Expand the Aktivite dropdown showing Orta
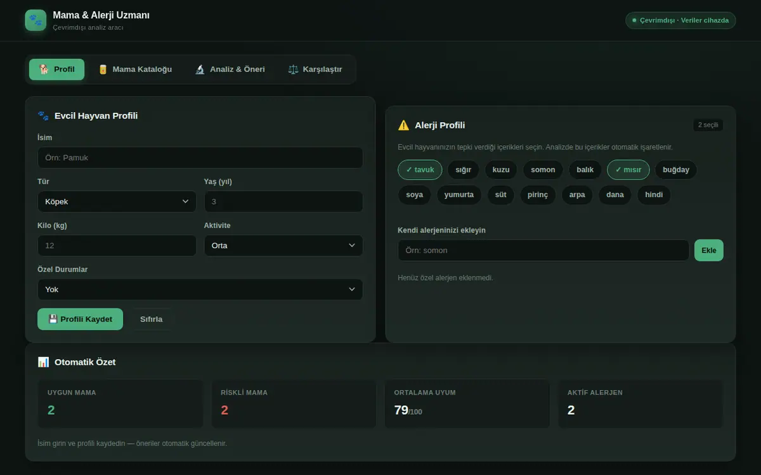The width and height of the screenshot is (761, 475). point(283,246)
